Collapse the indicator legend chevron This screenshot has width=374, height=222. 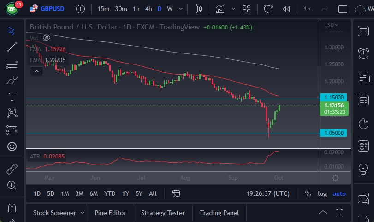[x=36, y=71]
